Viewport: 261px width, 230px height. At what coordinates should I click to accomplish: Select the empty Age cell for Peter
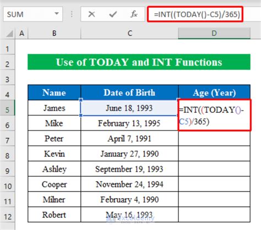(214, 138)
